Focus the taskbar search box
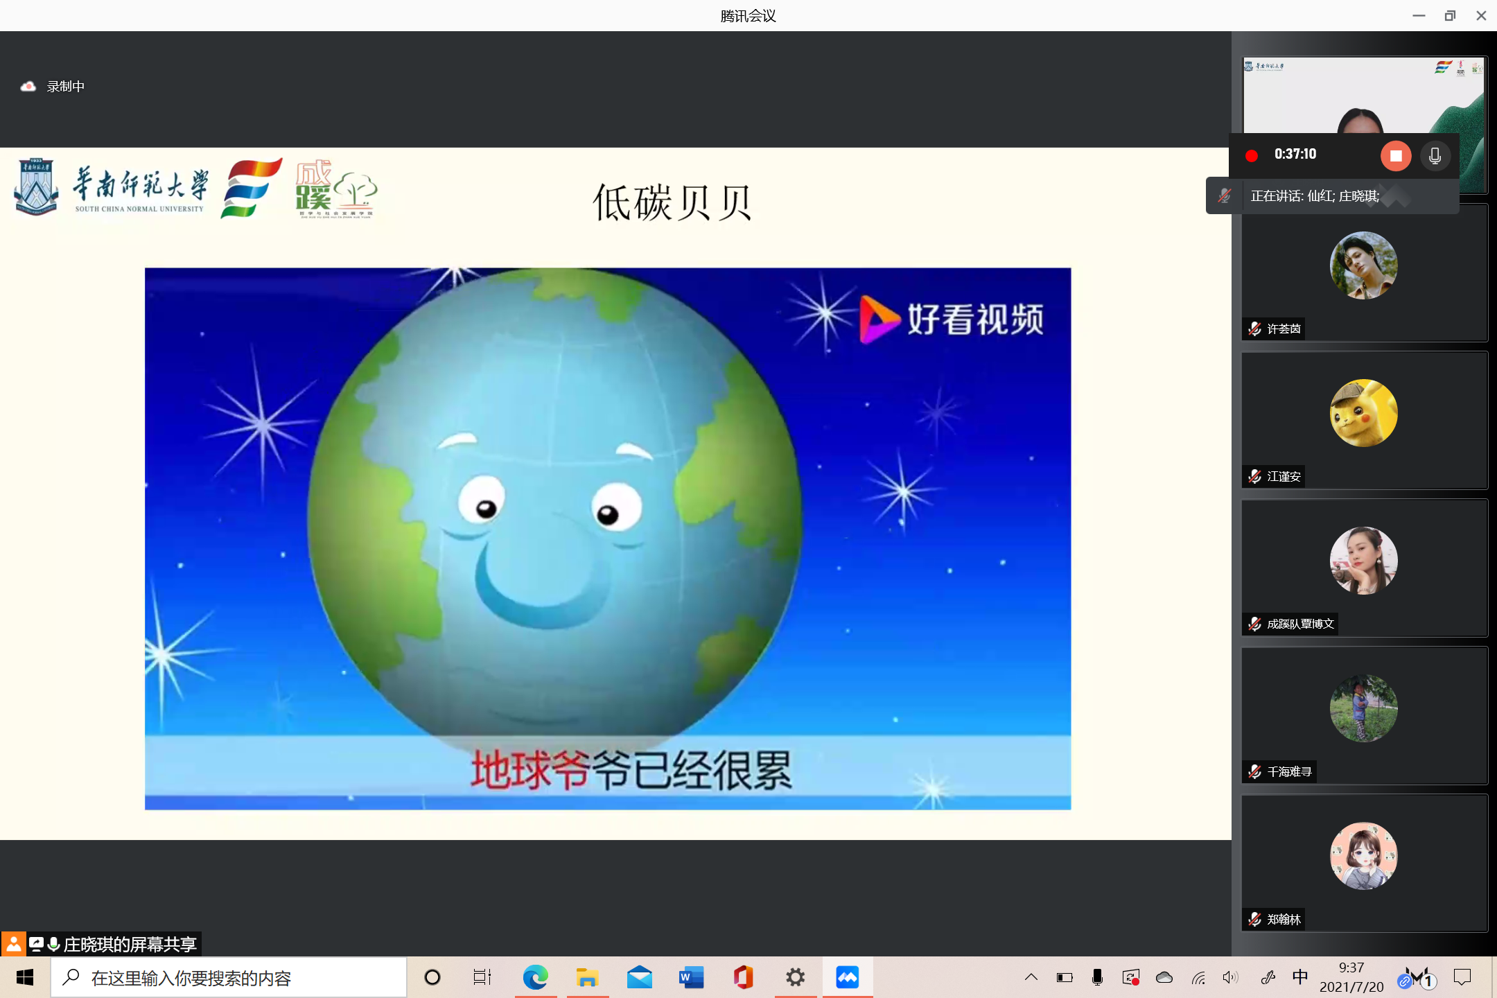The image size is (1497, 998). (x=229, y=978)
